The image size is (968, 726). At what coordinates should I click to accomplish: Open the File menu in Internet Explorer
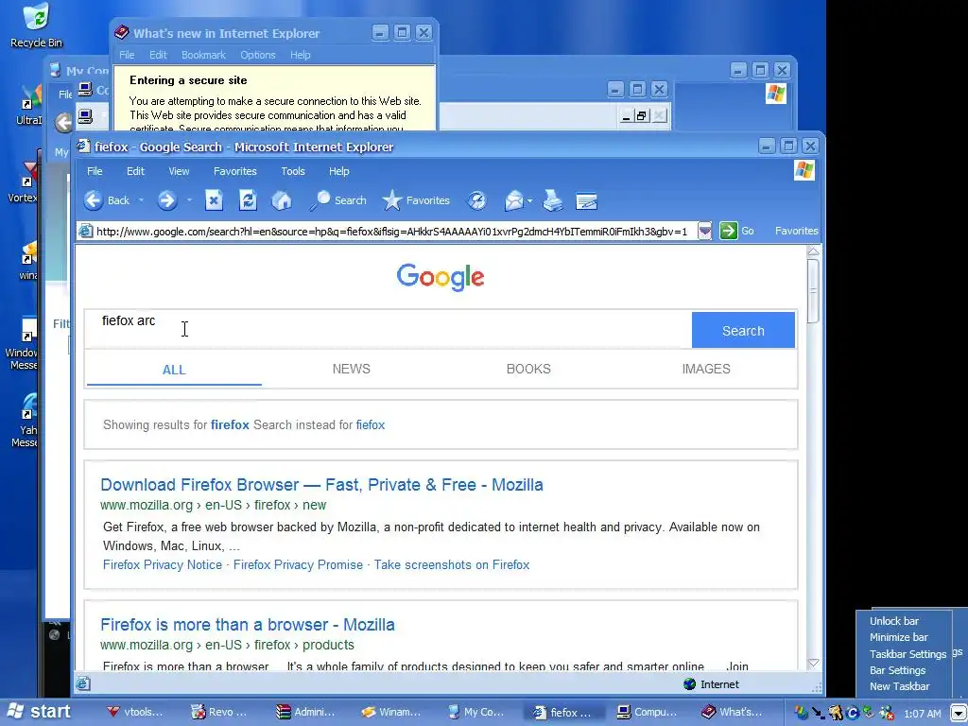tap(95, 171)
